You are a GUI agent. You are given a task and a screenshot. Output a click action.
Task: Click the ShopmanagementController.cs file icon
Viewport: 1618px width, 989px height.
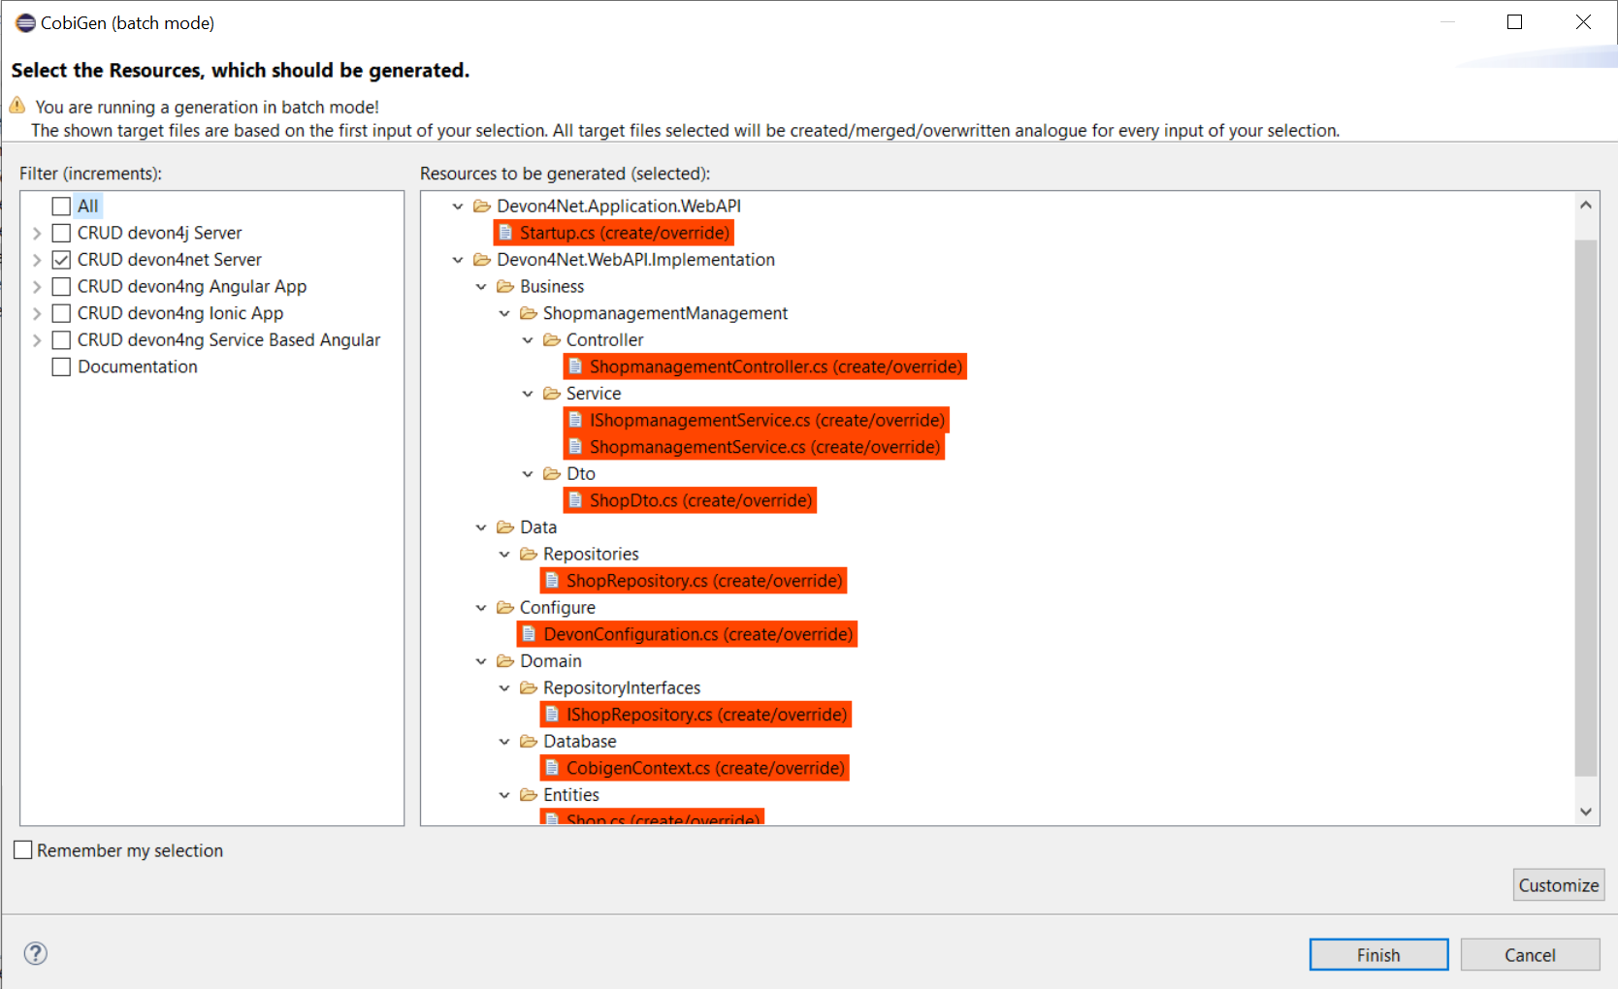(x=575, y=367)
